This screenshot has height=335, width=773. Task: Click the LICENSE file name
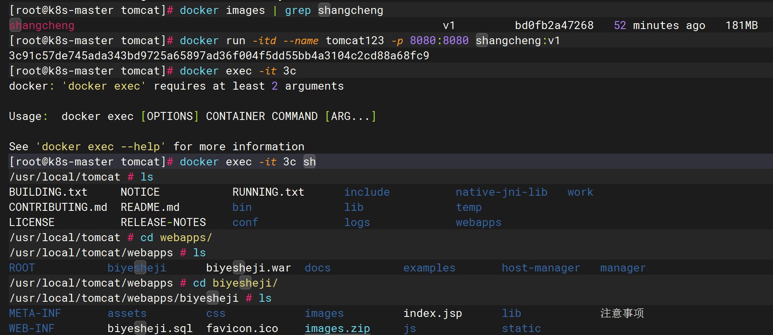pos(32,223)
